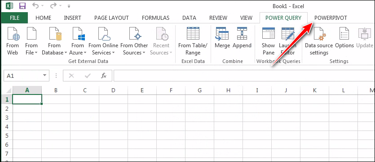Select column J header

(286, 90)
